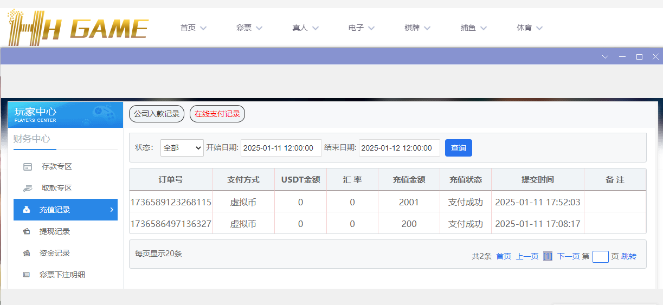Click the collapse chevron in the window title bar
Image resolution: width=663 pixels, height=305 pixels.
(x=606, y=56)
